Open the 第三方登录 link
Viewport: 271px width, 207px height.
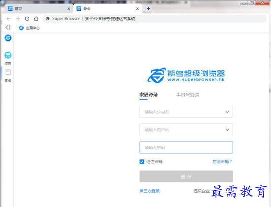click(x=149, y=191)
